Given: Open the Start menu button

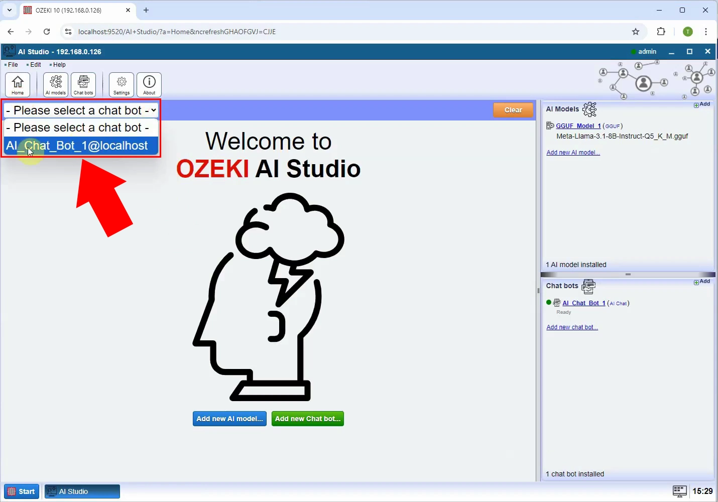Looking at the screenshot, I should coord(22,491).
